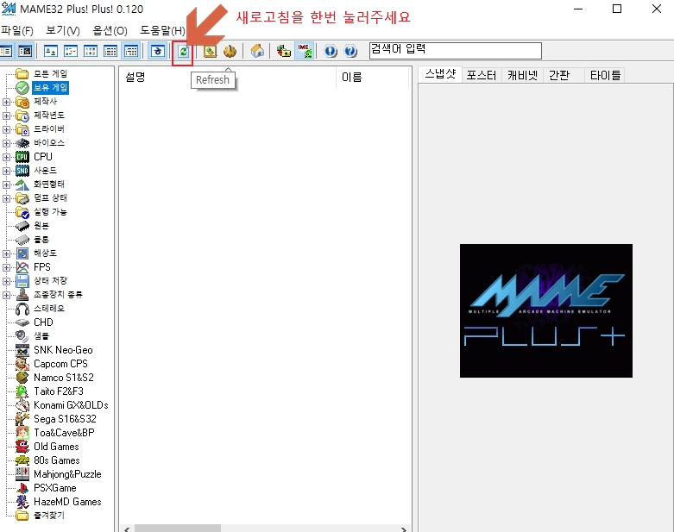Expand the 바이오스 tree folder
This screenshot has width=674, height=532.
[6, 143]
